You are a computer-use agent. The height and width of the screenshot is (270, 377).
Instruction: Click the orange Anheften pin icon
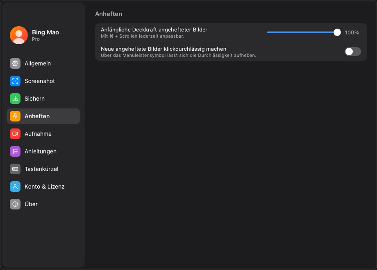pos(15,116)
